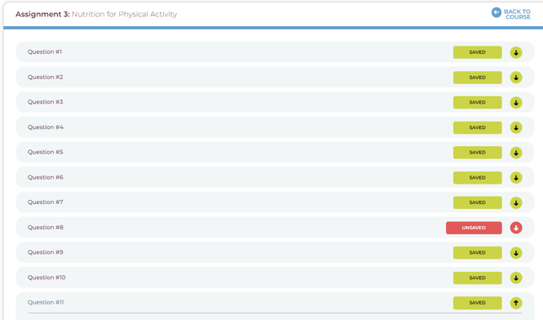Click the Back to Course arrow icon

coord(497,13)
